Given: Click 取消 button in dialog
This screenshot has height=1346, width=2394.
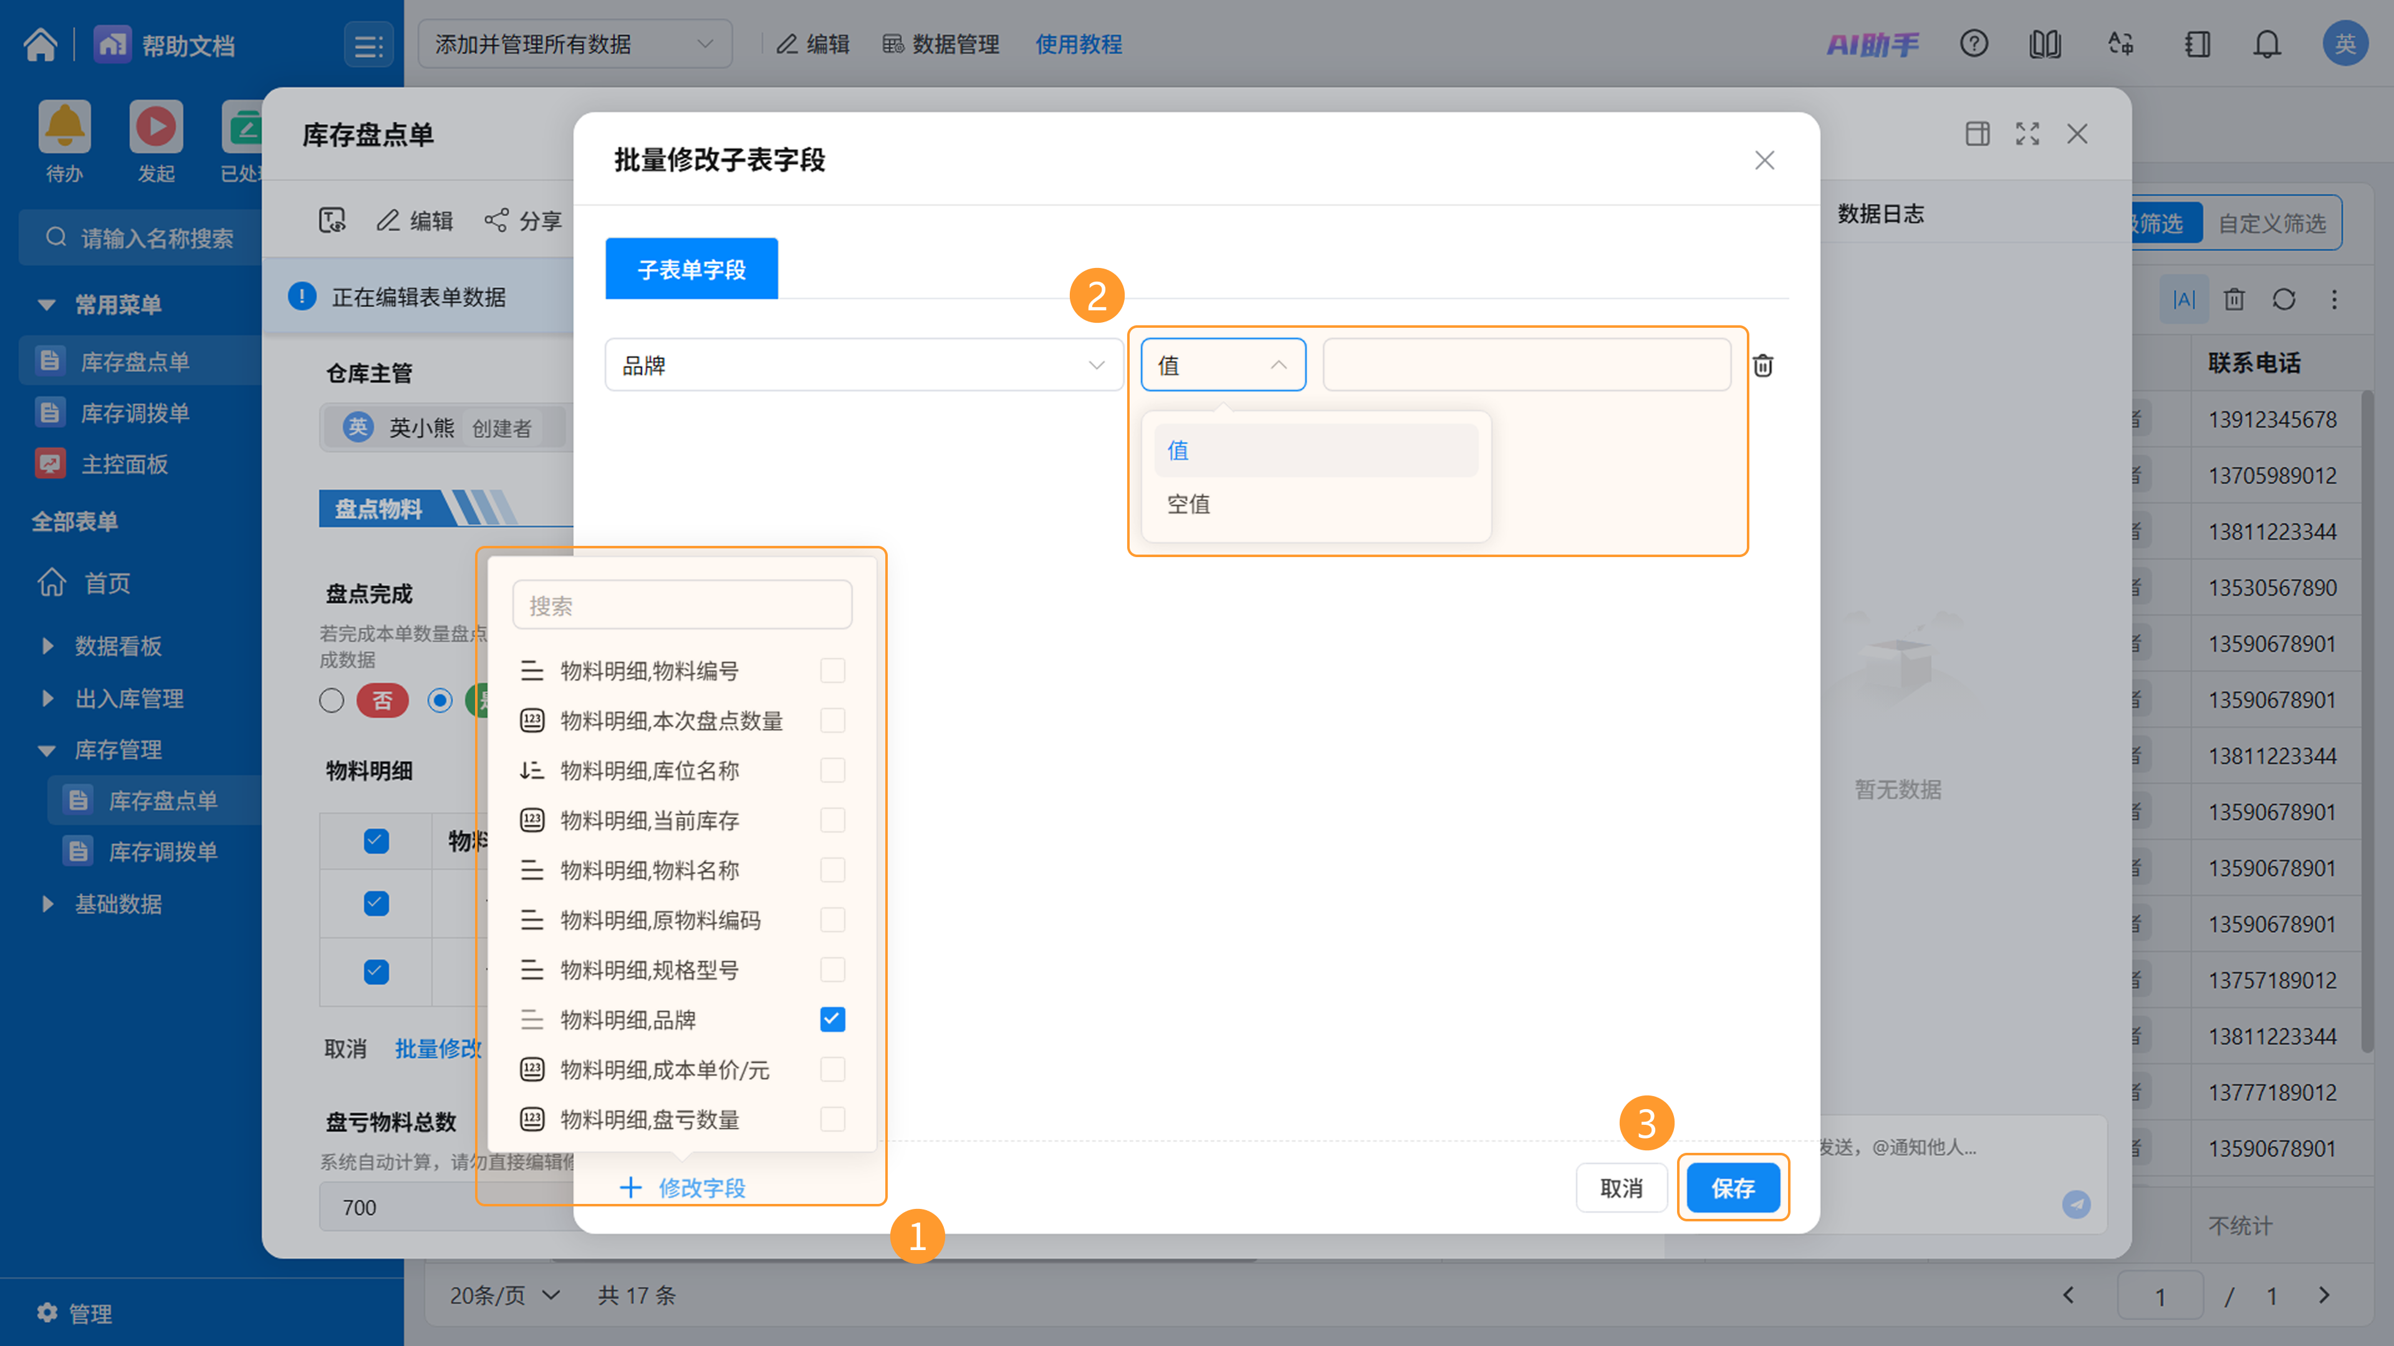Looking at the screenshot, I should [1621, 1187].
